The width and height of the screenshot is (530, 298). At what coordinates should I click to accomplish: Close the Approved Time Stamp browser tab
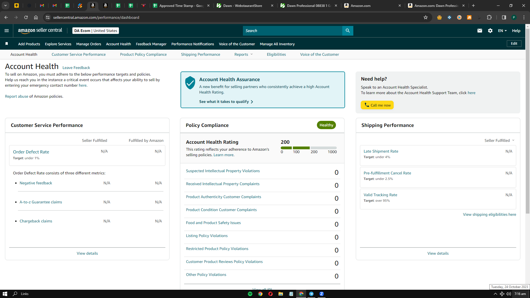(208, 6)
